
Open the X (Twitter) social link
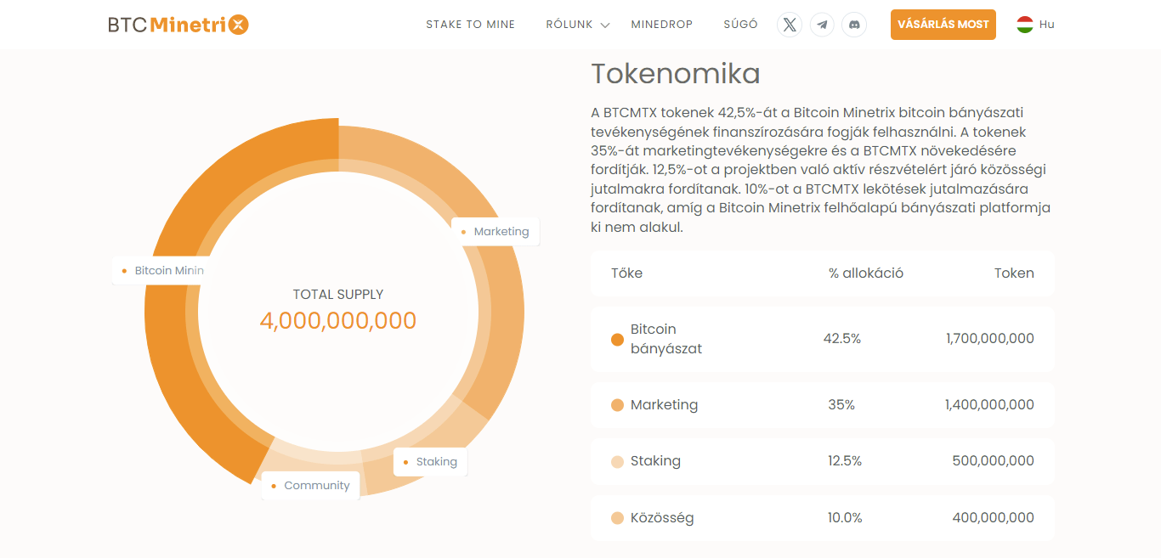tap(790, 25)
